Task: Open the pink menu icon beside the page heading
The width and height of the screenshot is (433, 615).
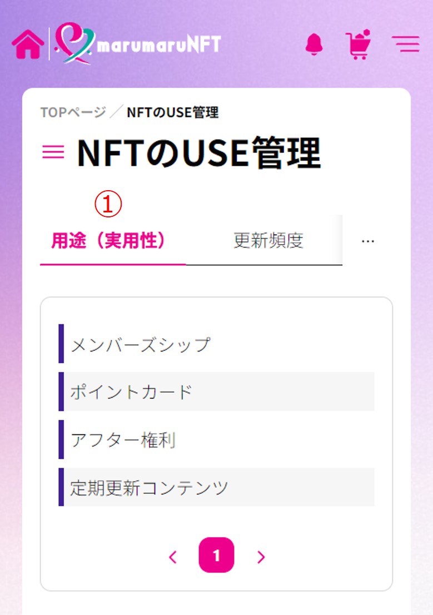Action: [53, 152]
